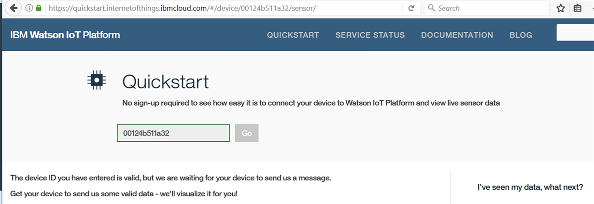The height and width of the screenshot is (204, 594).
Task: Focus the device ID input field
Action: tap(173, 133)
